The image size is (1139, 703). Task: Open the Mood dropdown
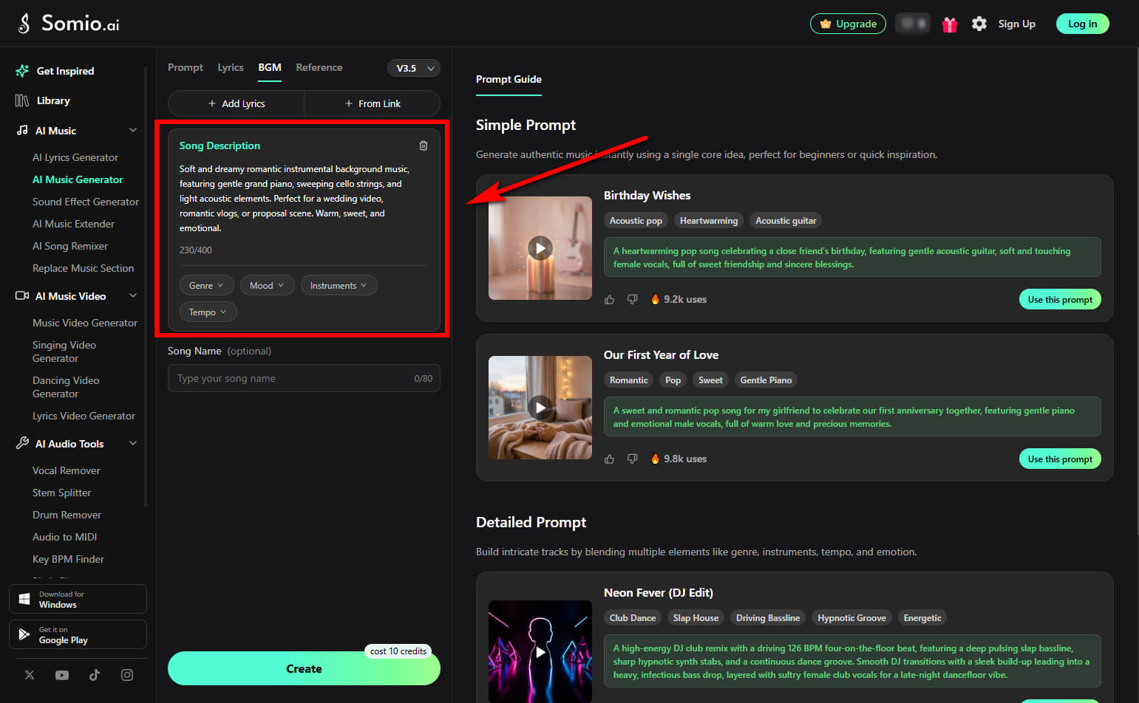pos(267,285)
